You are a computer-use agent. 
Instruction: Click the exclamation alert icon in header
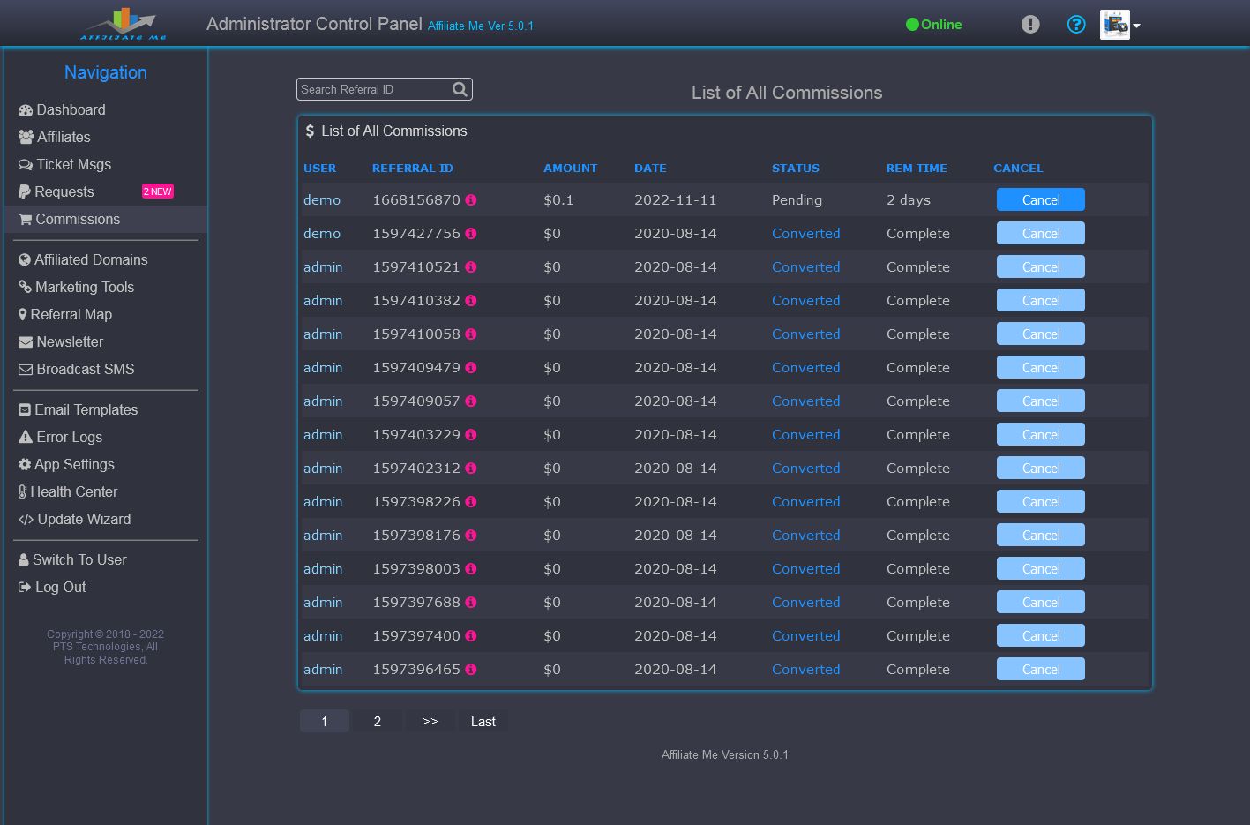pos(1029,25)
